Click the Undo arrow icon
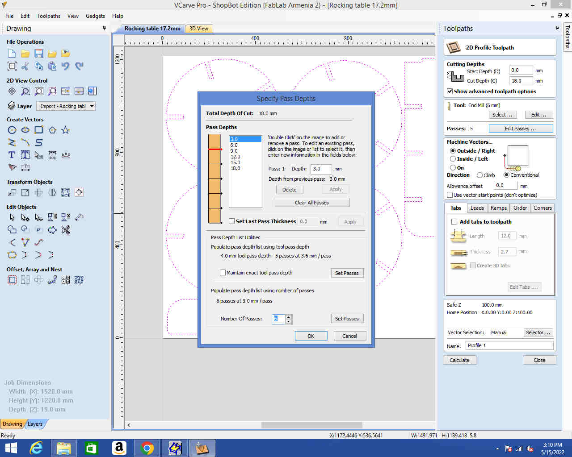 [x=66, y=66]
